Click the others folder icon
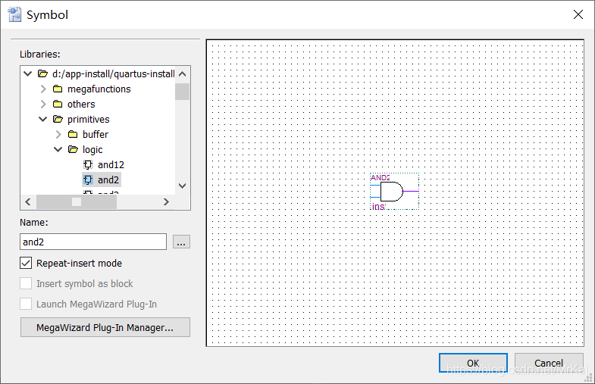 click(58, 105)
